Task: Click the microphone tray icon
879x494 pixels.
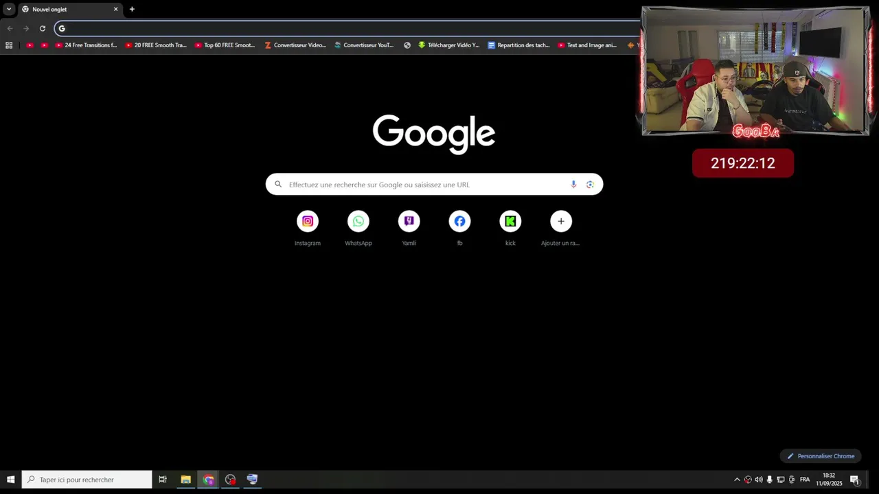Action: point(770,480)
